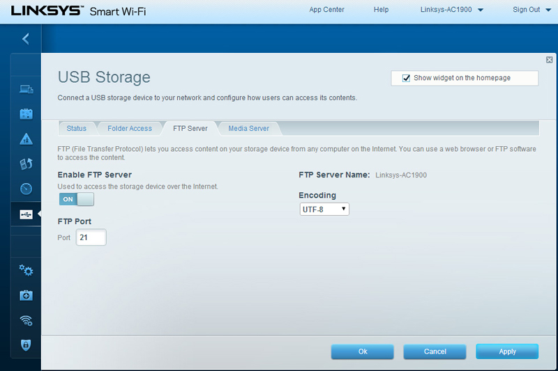
Task: Click the Ok button
Action: click(362, 352)
